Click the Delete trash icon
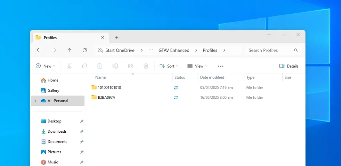Viewport: 341px width, 166px height. [x=146, y=66]
